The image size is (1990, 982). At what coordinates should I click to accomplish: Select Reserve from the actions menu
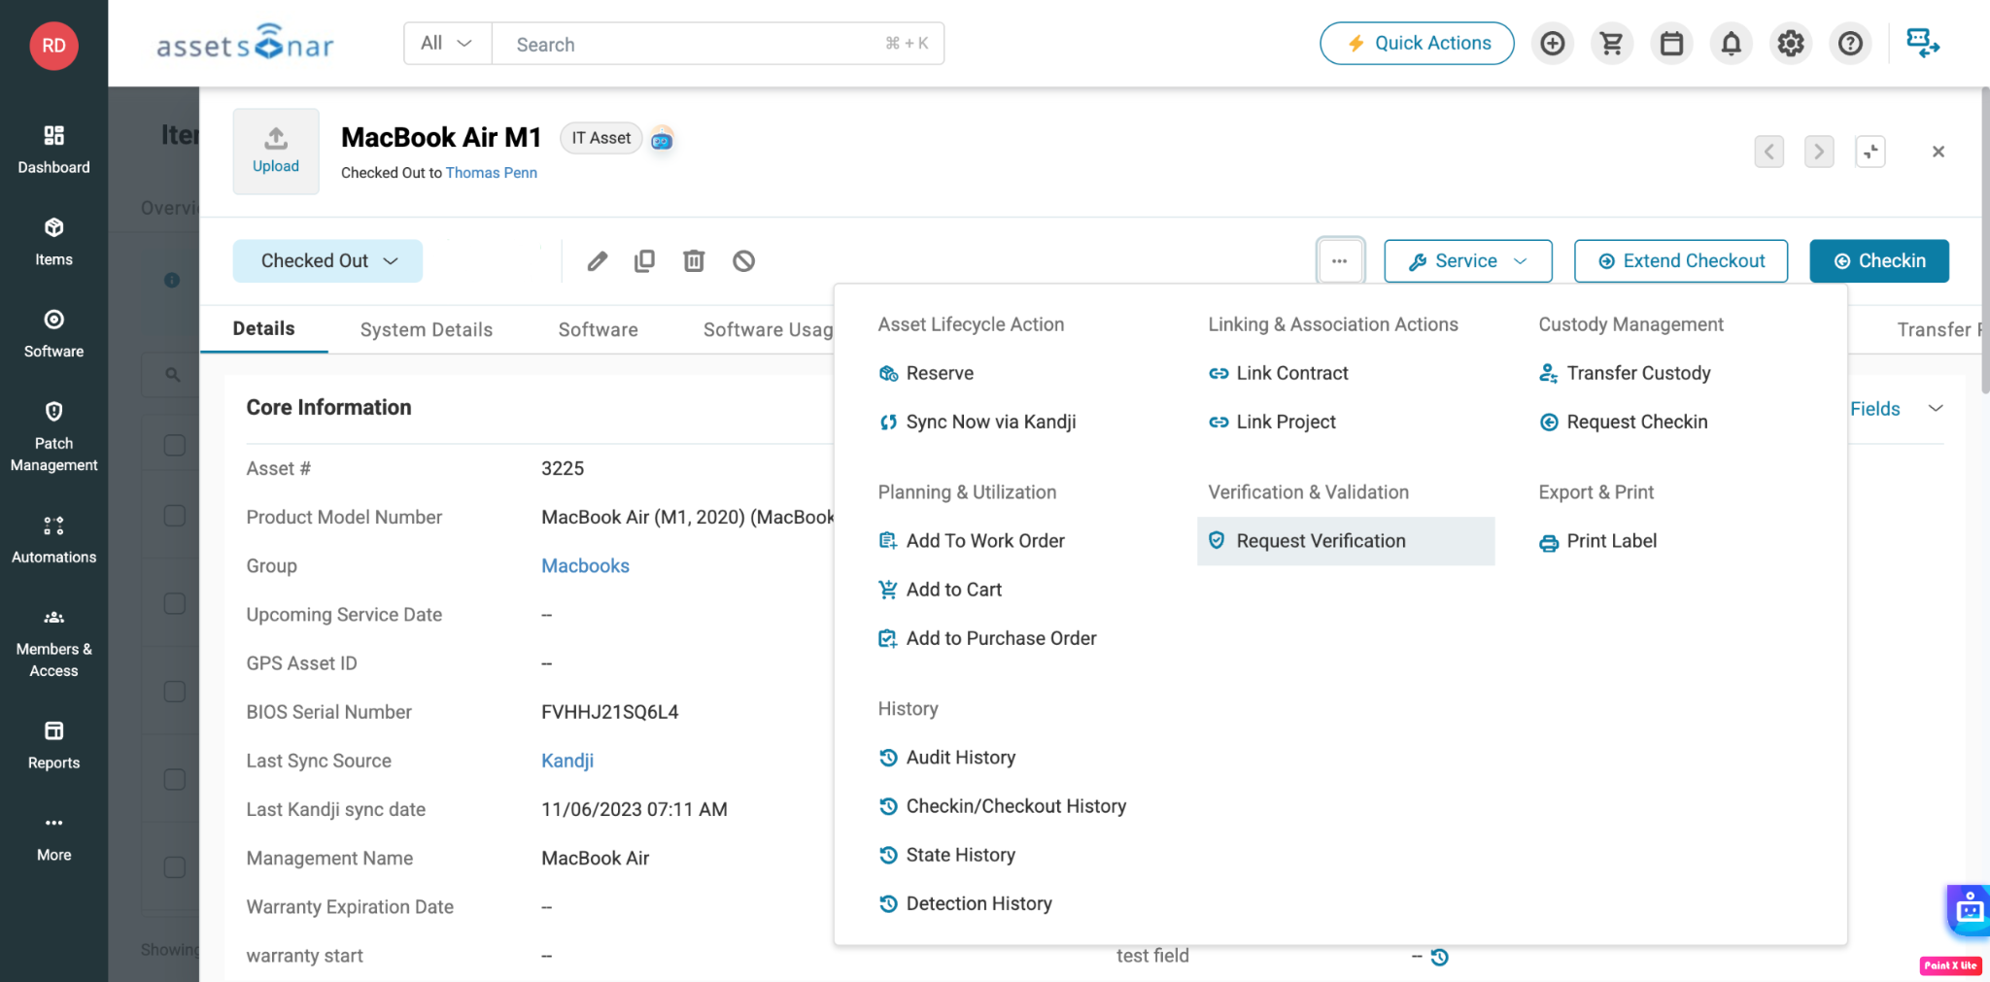(926, 373)
